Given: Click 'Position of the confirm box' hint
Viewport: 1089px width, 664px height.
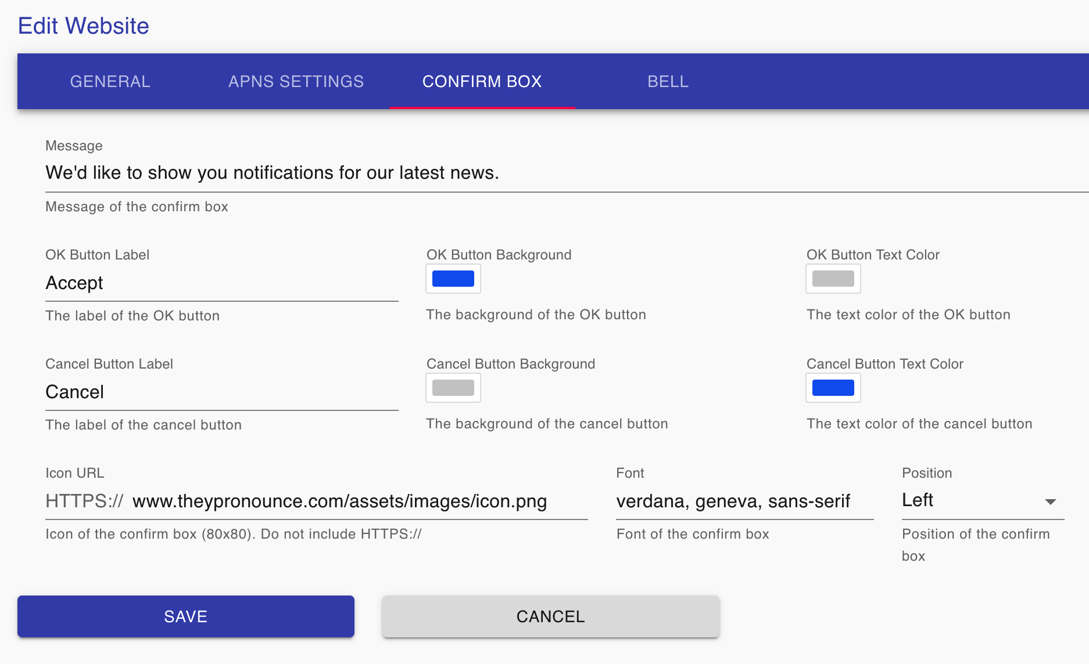Looking at the screenshot, I should [976, 545].
